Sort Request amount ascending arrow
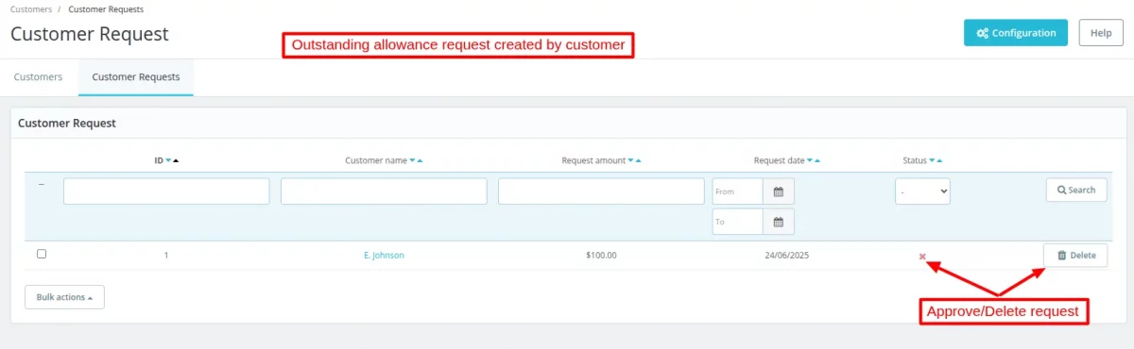The image size is (1134, 349). tap(638, 161)
